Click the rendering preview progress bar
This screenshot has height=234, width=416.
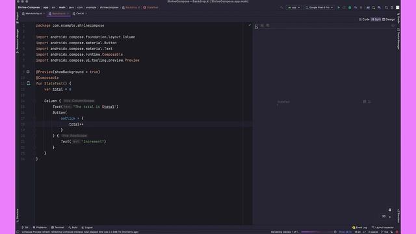(x=317, y=232)
